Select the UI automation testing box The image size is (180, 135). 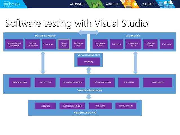(x=133, y=44)
